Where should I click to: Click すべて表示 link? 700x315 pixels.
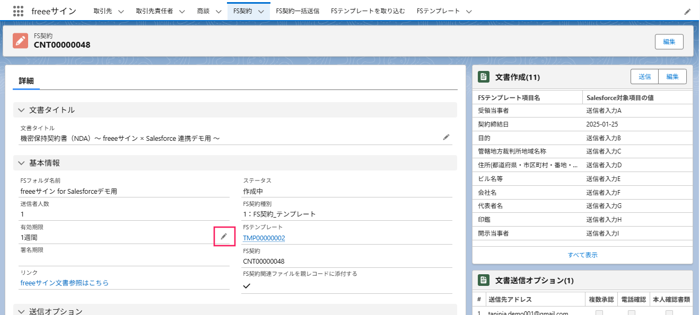[x=582, y=255]
